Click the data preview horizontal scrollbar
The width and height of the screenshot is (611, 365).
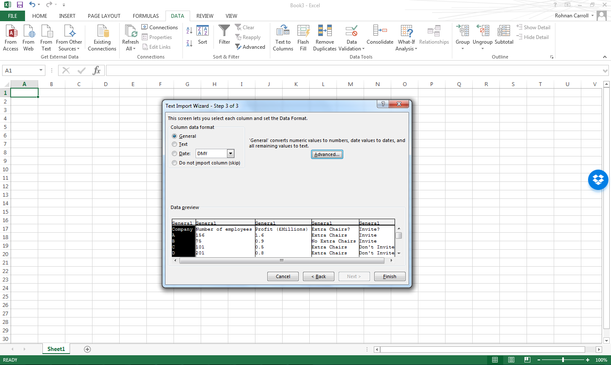pos(281,261)
